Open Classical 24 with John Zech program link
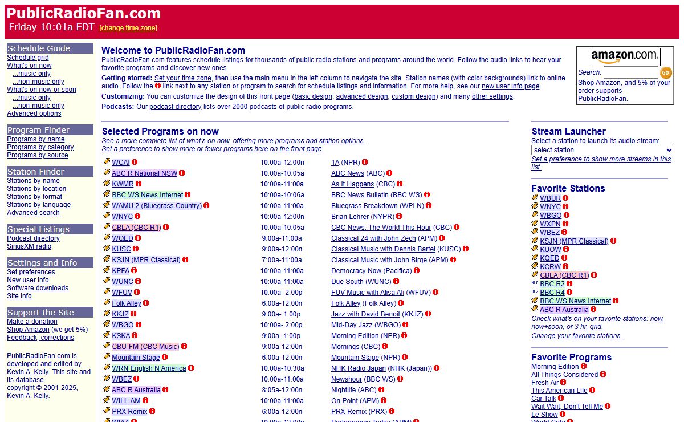This screenshot has width=684, height=422. click(373, 238)
